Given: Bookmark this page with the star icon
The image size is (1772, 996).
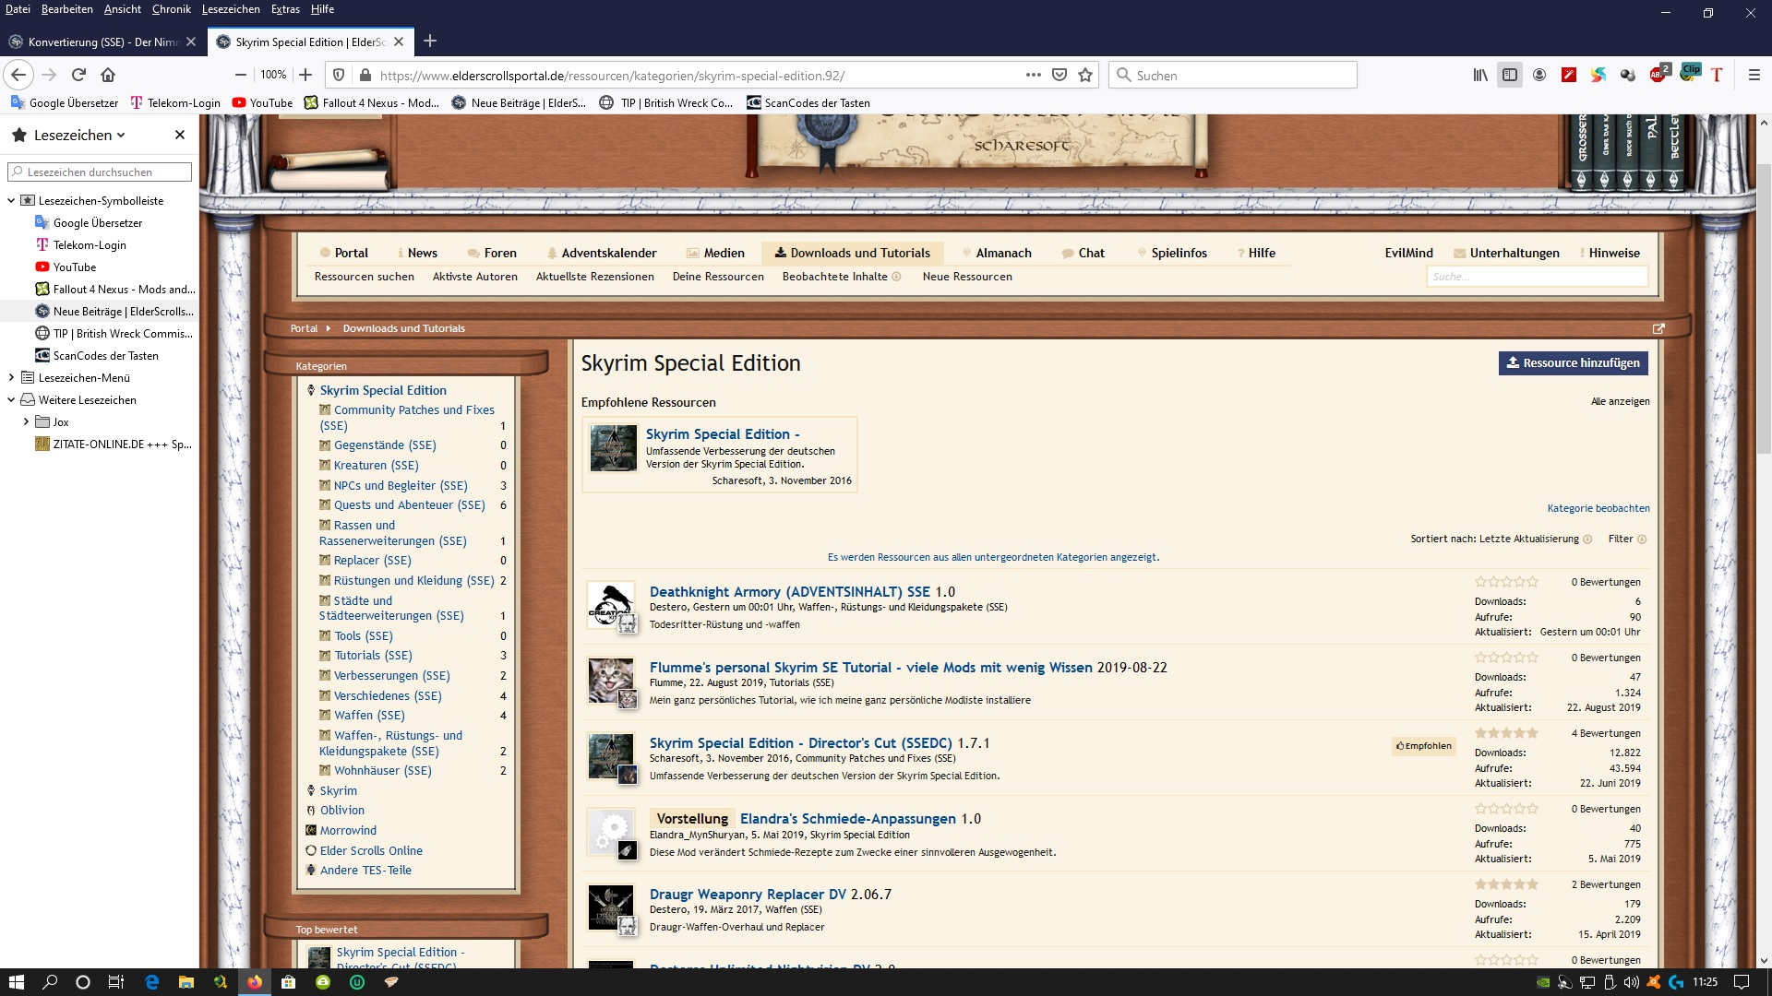Looking at the screenshot, I should pos(1085,75).
